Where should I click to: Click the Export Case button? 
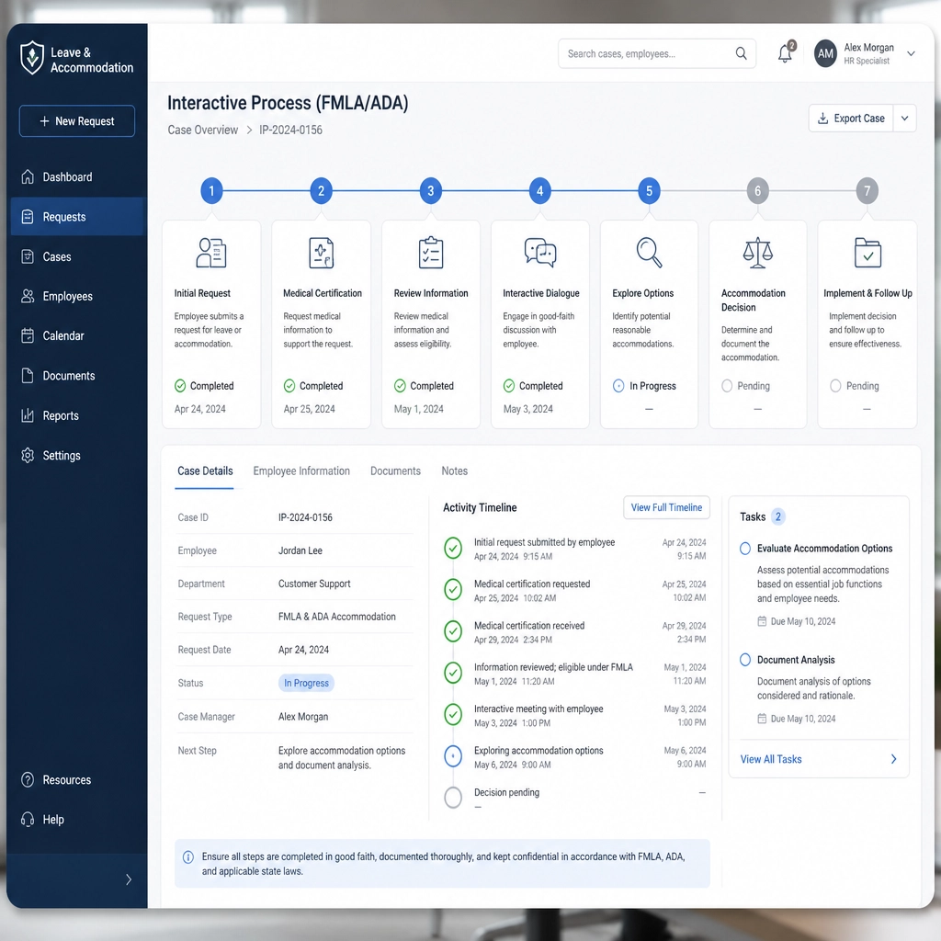click(x=851, y=119)
